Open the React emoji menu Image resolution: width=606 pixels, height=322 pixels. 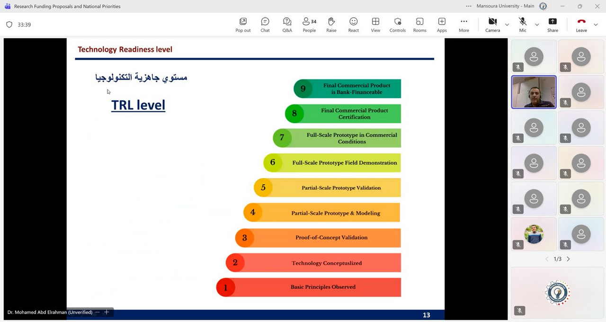tap(353, 25)
